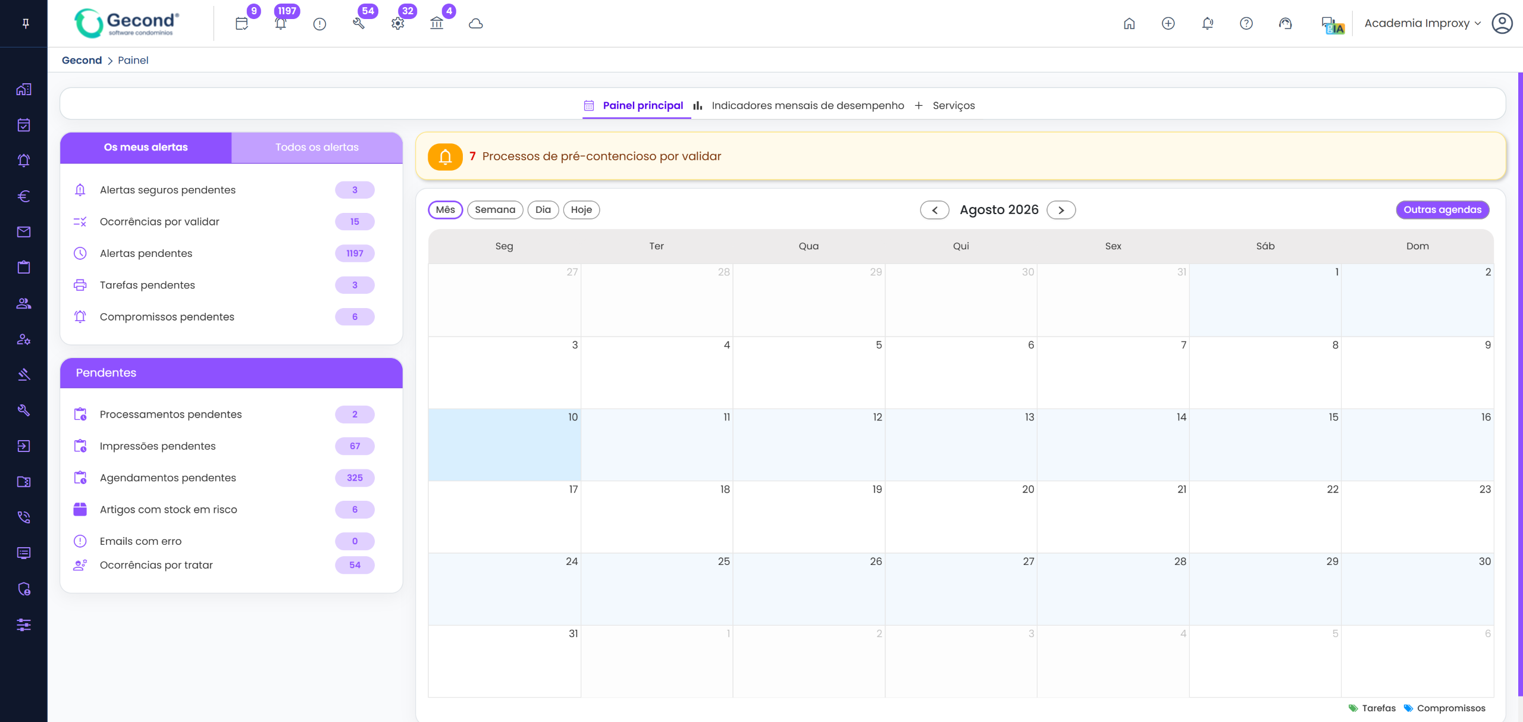Open the euro finance icon in sidebar
The image size is (1523, 722).
pyautogui.click(x=24, y=196)
